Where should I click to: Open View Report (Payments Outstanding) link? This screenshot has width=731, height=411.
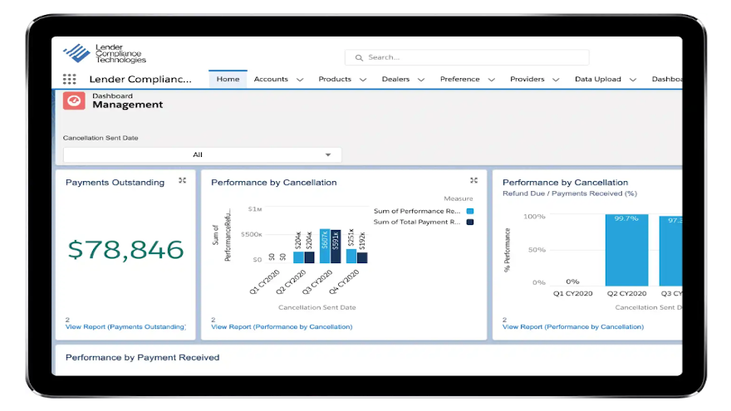tap(125, 327)
